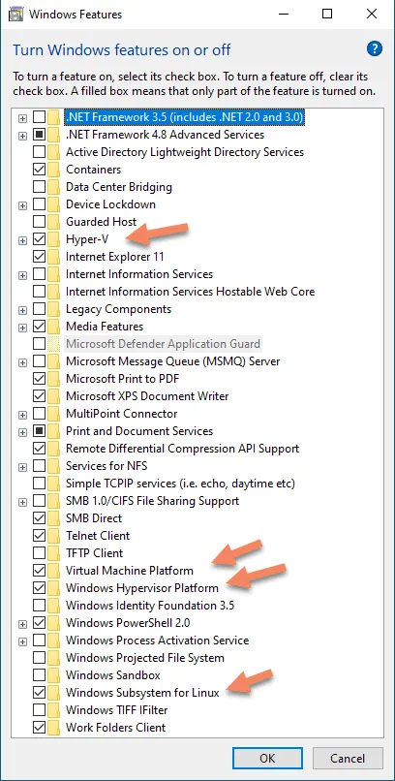Uncheck the Hyper-V checkbox
This screenshot has height=781, width=395.
[x=39, y=239]
